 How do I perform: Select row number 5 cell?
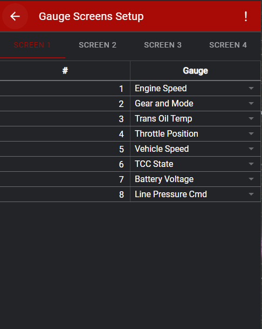[x=65, y=149]
